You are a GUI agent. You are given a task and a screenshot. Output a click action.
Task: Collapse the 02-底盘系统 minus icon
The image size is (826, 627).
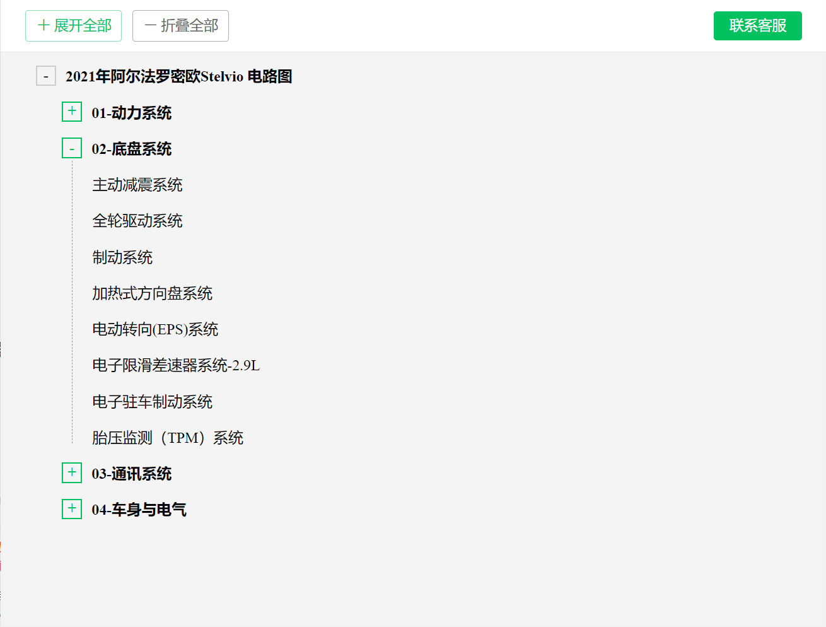[72, 148]
